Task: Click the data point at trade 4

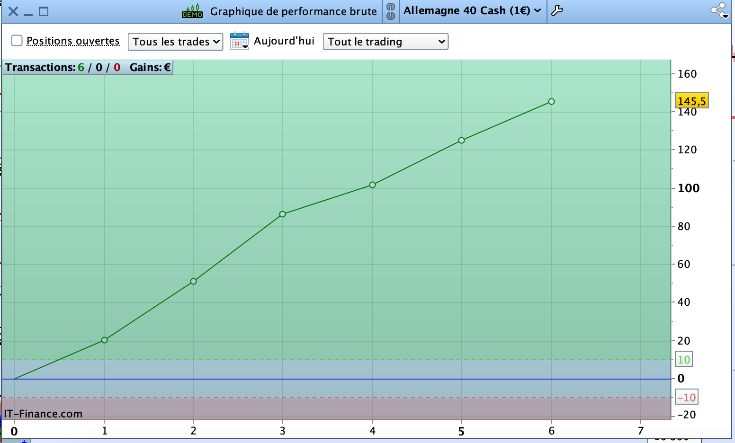Action: (373, 185)
